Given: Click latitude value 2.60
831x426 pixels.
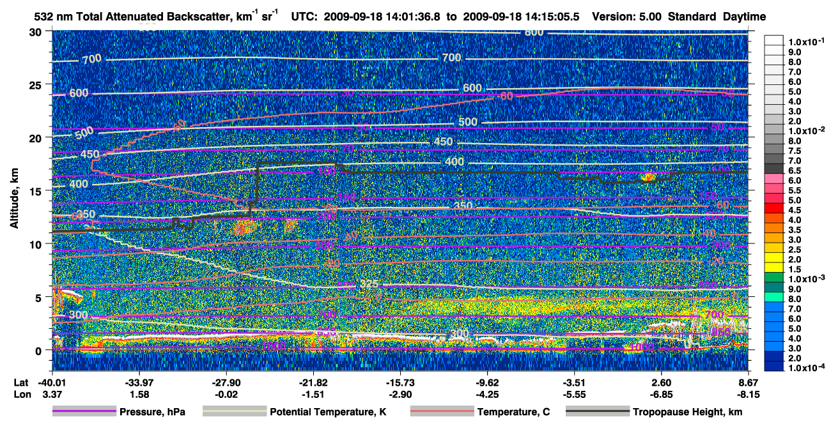Looking at the screenshot, I should [662, 382].
